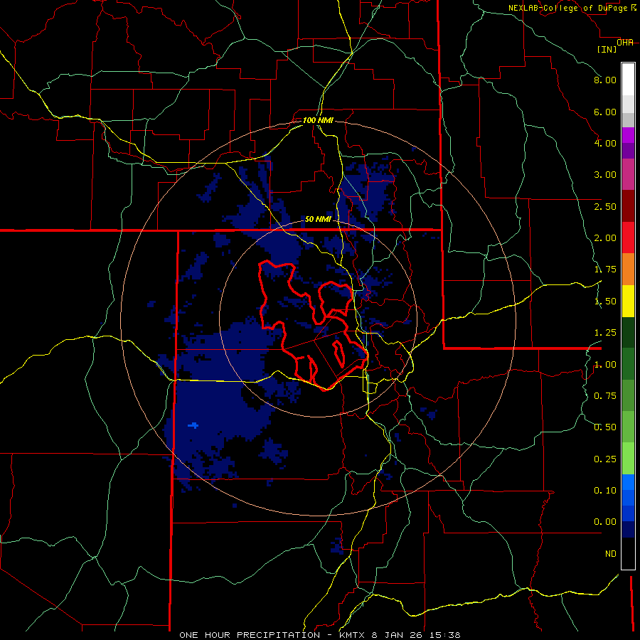Click the ONE HOUR PRECIPITATION title text
The width and height of the screenshot is (640, 640).
tap(250, 635)
